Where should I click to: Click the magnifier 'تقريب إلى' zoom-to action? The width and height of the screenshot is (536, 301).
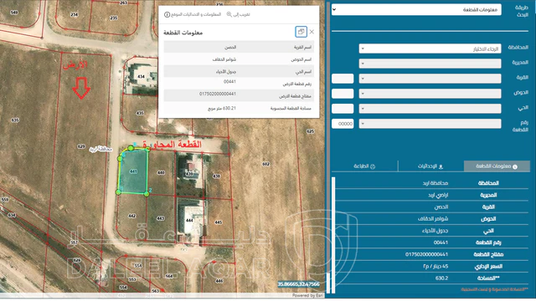(x=238, y=14)
